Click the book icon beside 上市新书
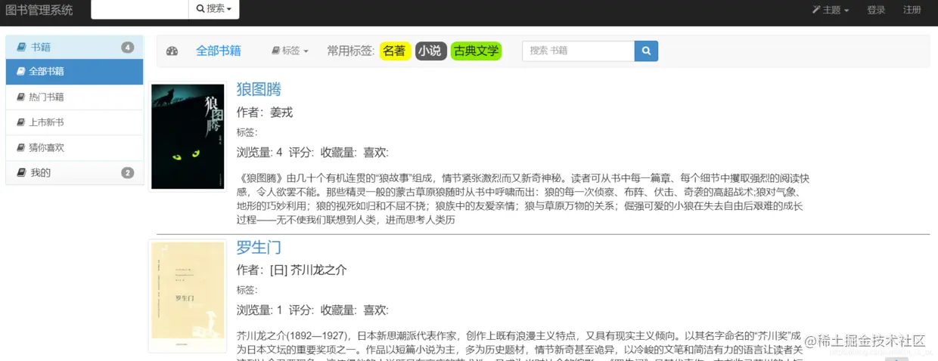Image resolution: width=938 pixels, height=361 pixels. pos(21,122)
